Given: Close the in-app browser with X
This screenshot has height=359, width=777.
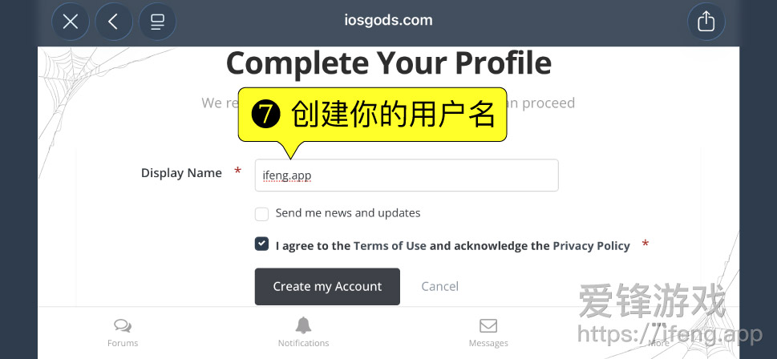Looking at the screenshot, I should 71,22.
